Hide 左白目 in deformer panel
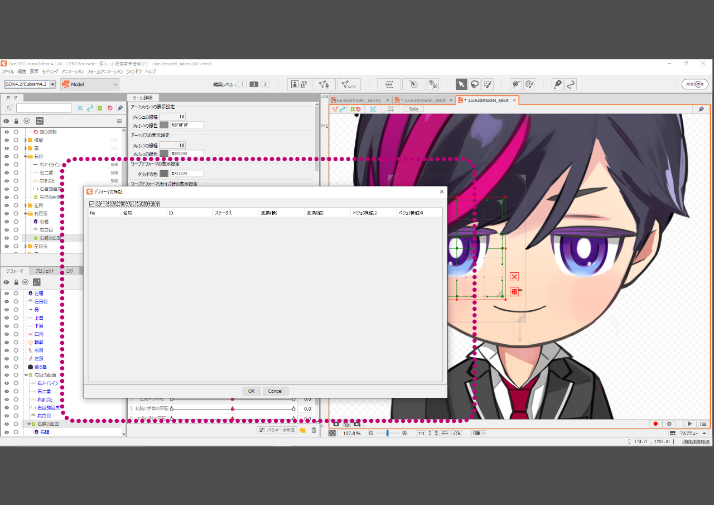This screenshot has height=505, width=714. point(7,301)
